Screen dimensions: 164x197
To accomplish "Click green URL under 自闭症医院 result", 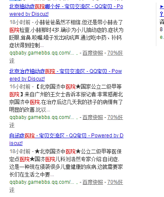I will tap(42, 182).
